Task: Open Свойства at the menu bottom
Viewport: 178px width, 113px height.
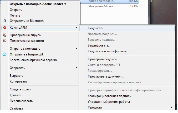Action: pyautogui.click(x=17, y=109)
